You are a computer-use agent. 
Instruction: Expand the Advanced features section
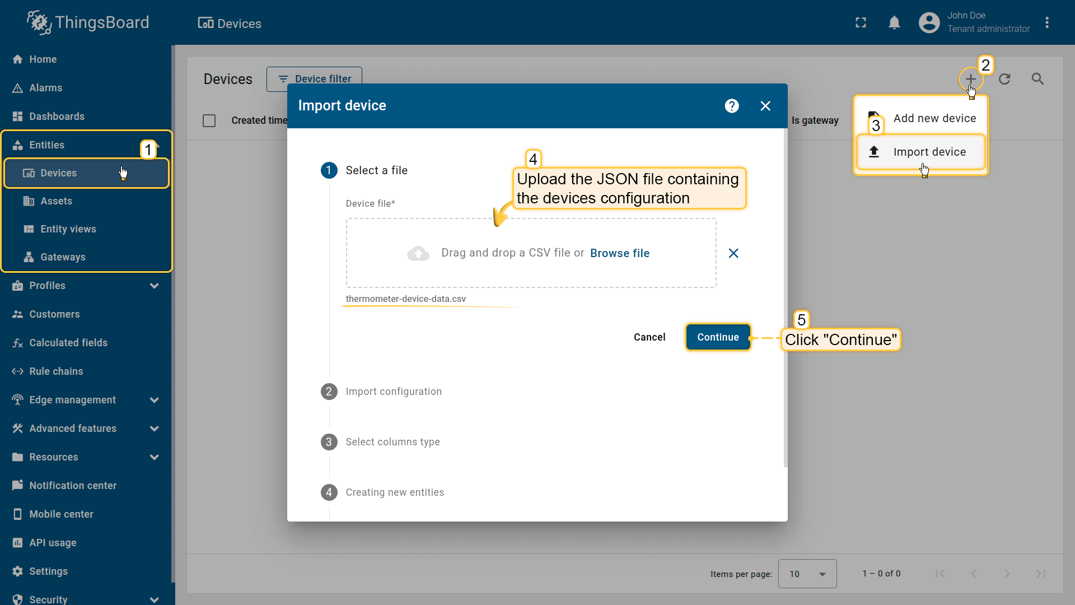pos(154,429)
